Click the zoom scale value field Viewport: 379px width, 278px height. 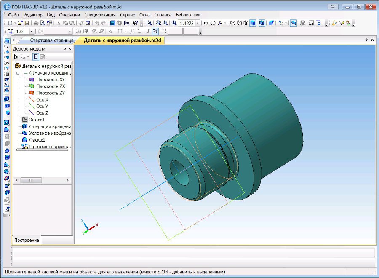coord(187,23)
